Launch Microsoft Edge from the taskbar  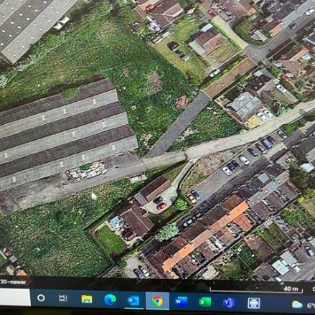(110, 299)
